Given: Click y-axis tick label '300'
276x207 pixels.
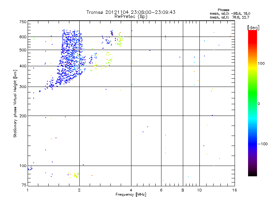Looking at the screenshot, I should point(23,87).
